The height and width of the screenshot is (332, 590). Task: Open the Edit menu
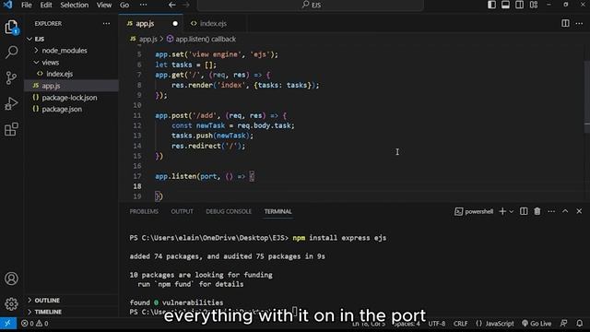coord(46,5)
